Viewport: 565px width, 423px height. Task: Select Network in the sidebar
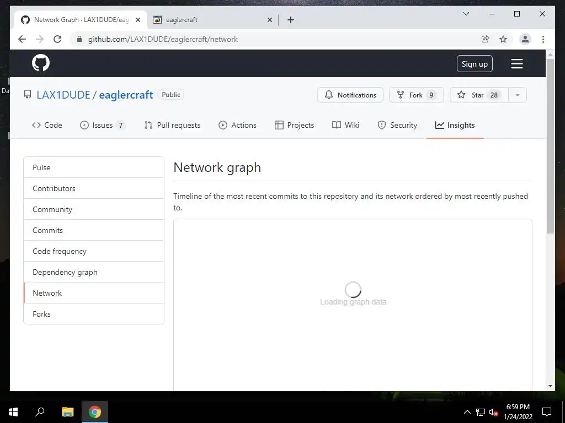point(94,293)
